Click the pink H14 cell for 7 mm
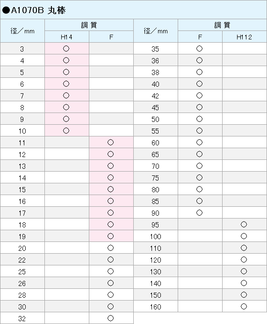 point(67,96)
